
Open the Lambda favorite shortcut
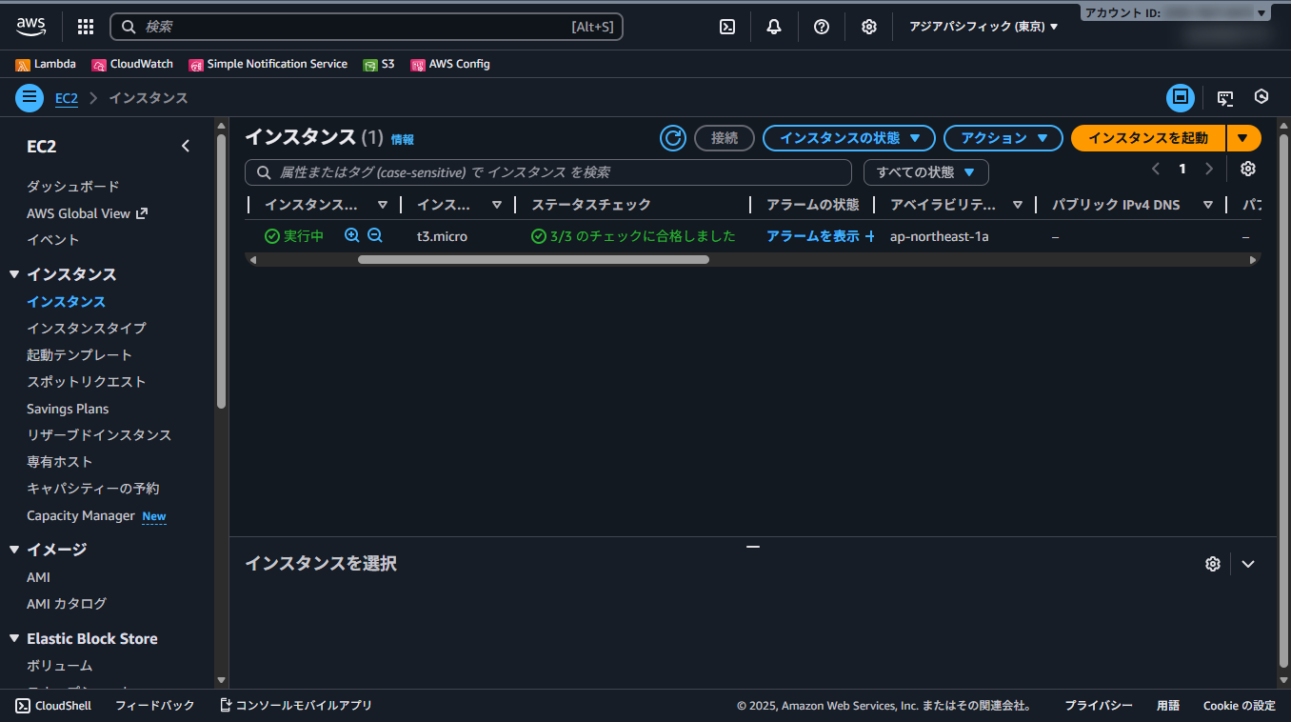coord(46,64)
